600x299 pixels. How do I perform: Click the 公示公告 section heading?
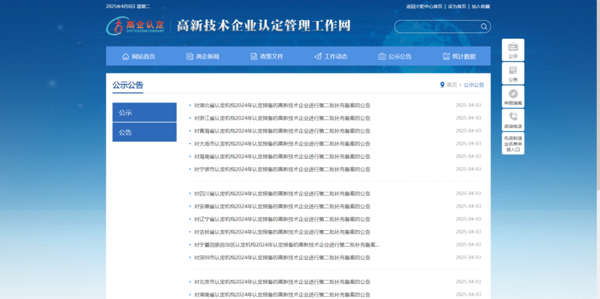tap(128, 85)
